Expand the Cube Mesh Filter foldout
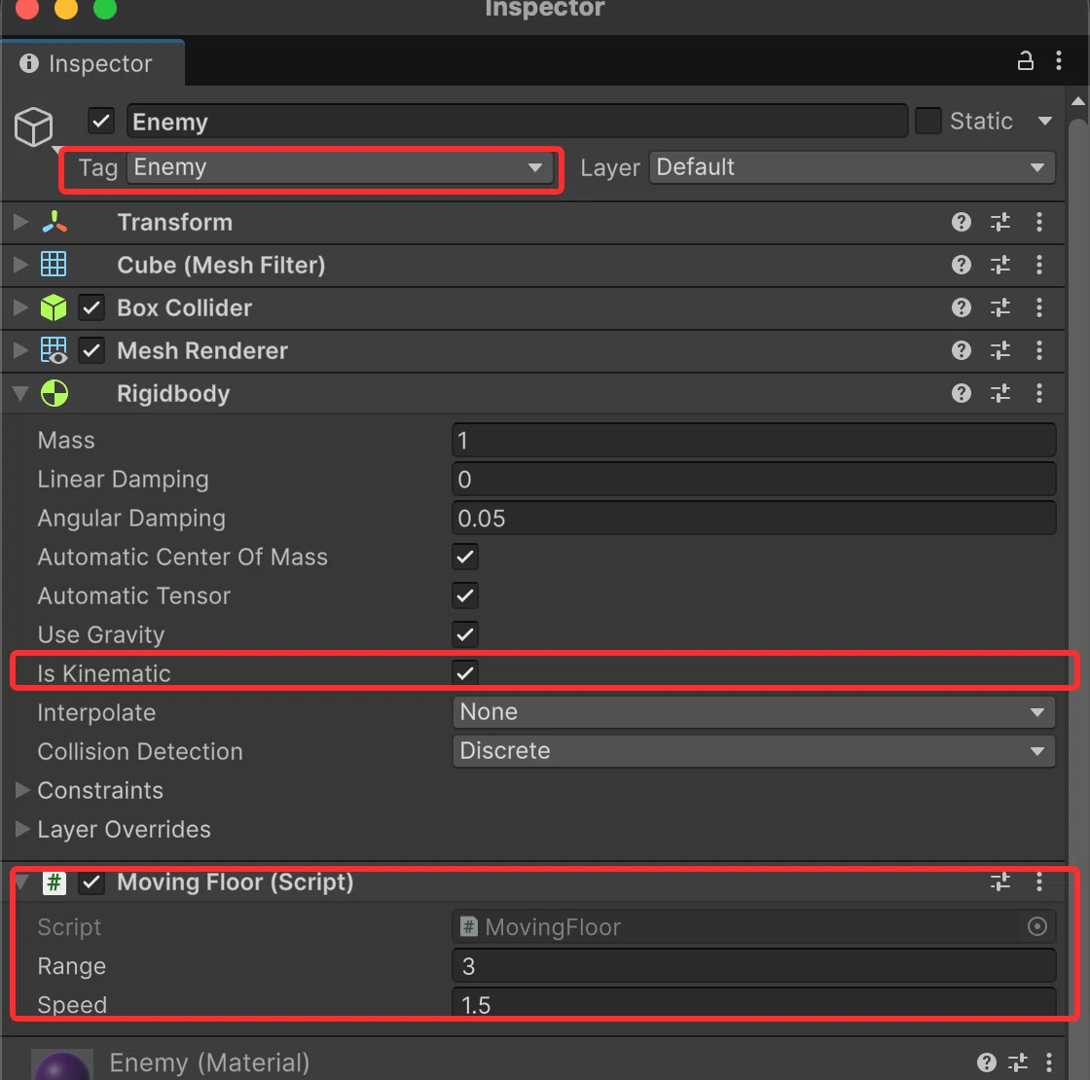Viewport: 1090px width, 1080px height. 20,265
